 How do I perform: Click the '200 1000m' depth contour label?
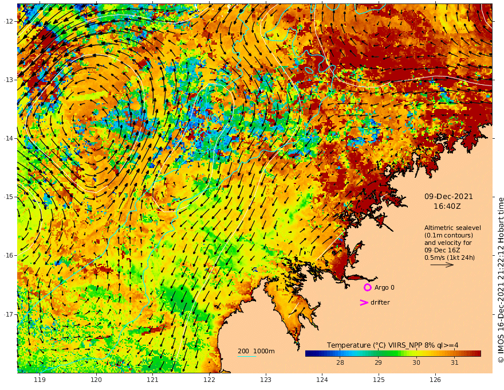coord(256,351)
